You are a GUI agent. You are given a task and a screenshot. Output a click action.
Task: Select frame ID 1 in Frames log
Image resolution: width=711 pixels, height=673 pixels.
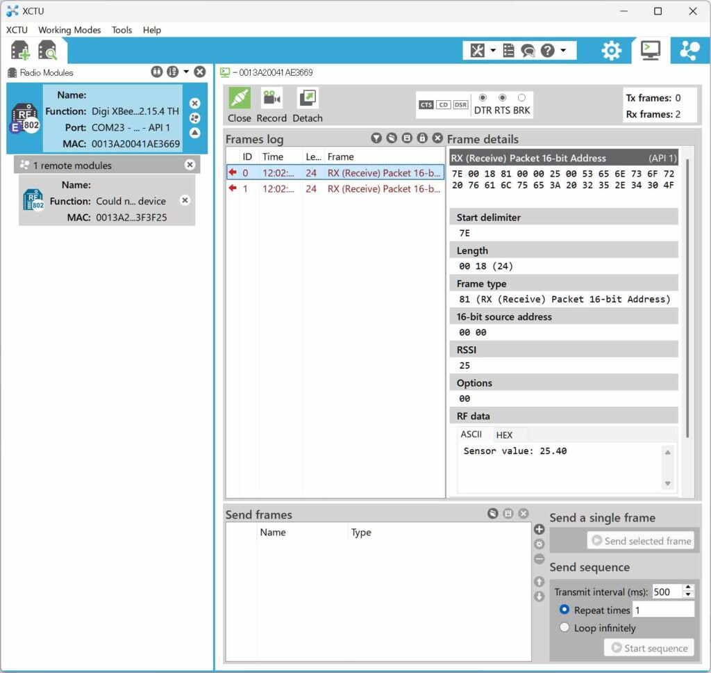(x=335, y=188)
